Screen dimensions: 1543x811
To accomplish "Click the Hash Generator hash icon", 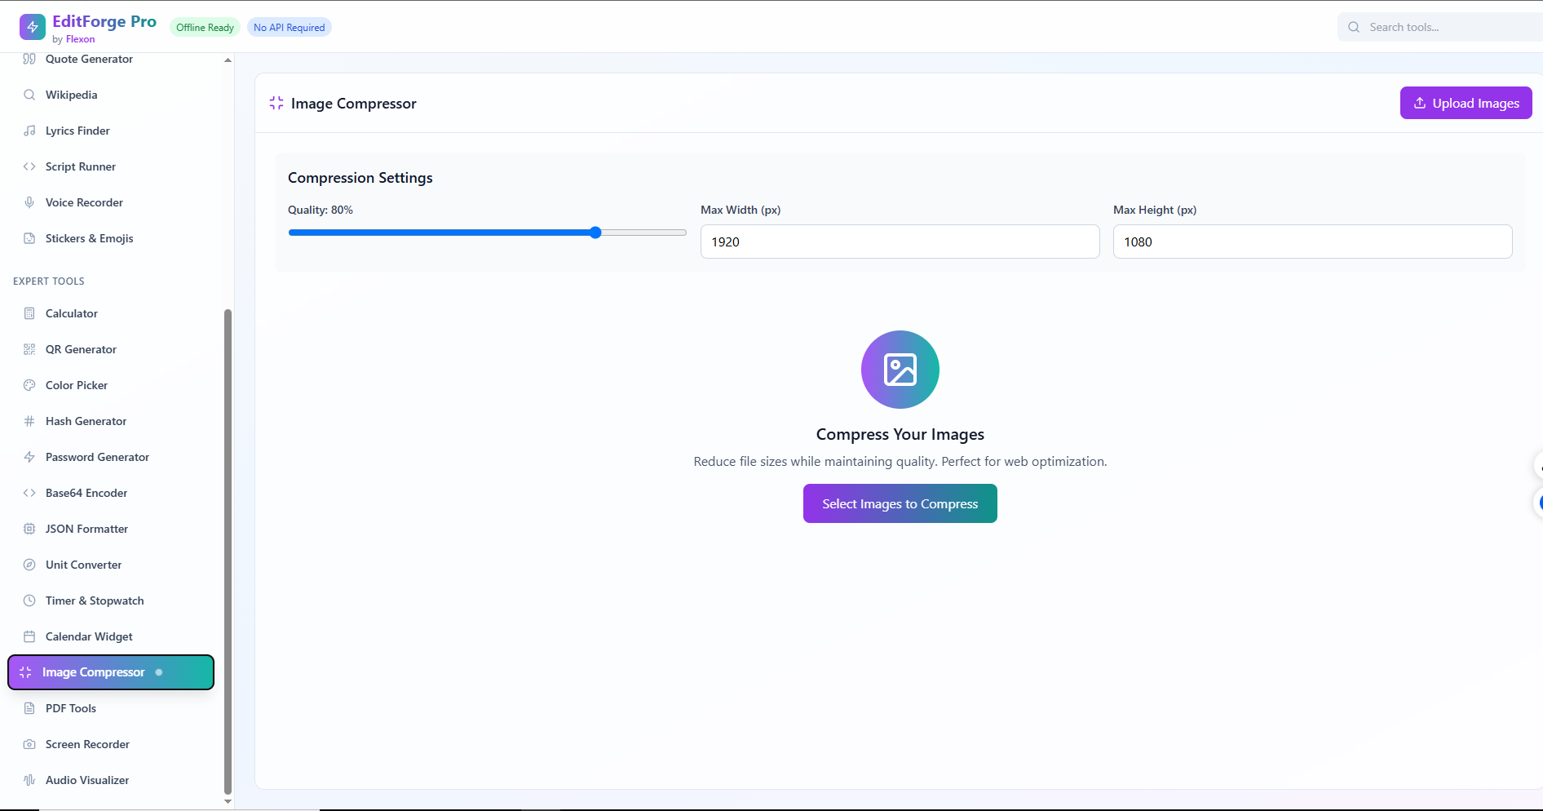I will [29, 421].
